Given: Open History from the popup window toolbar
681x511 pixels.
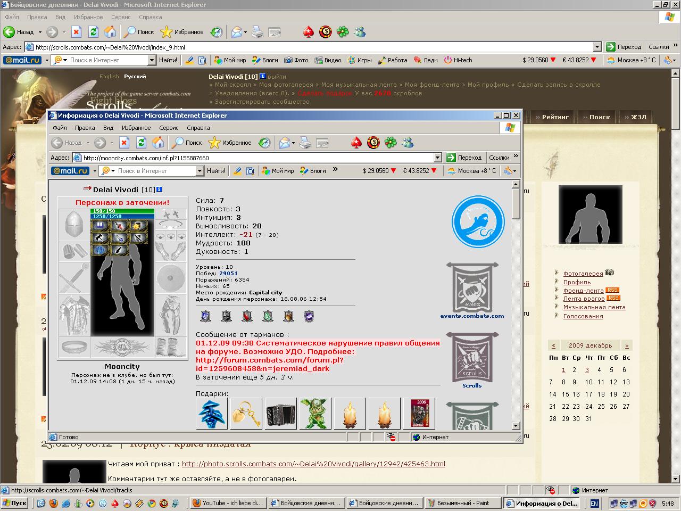Looking at the screenshot, I should coord(264,143).
